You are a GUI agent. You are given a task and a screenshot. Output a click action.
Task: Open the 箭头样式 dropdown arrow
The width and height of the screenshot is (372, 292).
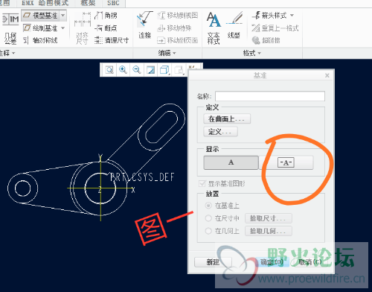(x=292, y=16)
